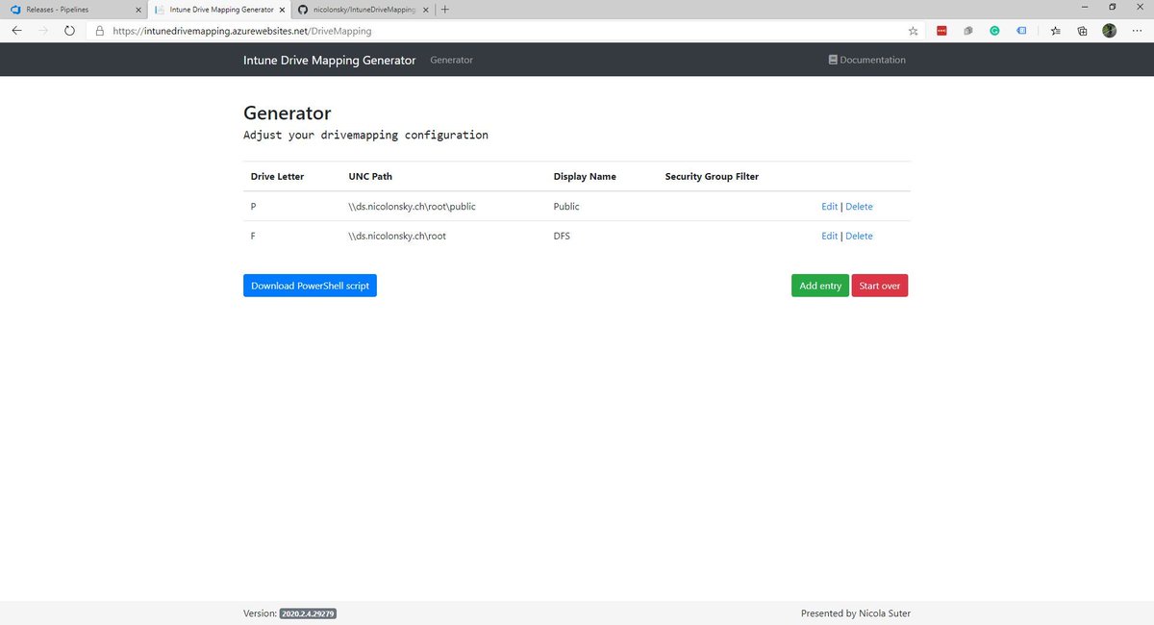Delete the P drive Public entry
The height and width of the screenshot is (625, 1154).
[859, 207]
